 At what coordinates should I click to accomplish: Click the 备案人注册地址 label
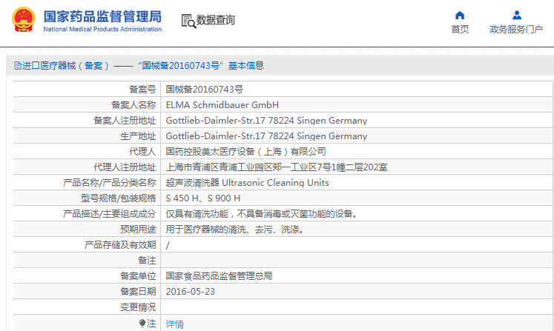pyautogui.click(x=125, y=121)
